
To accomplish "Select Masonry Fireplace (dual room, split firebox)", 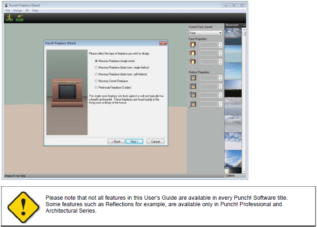I will pyautogui.click(x=121, y=74).
